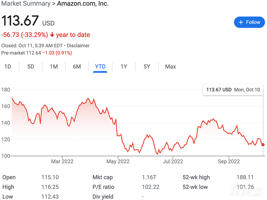267x200 pixels.
Task: Click the Sep 2022 axis label
Action: (229, 161)
